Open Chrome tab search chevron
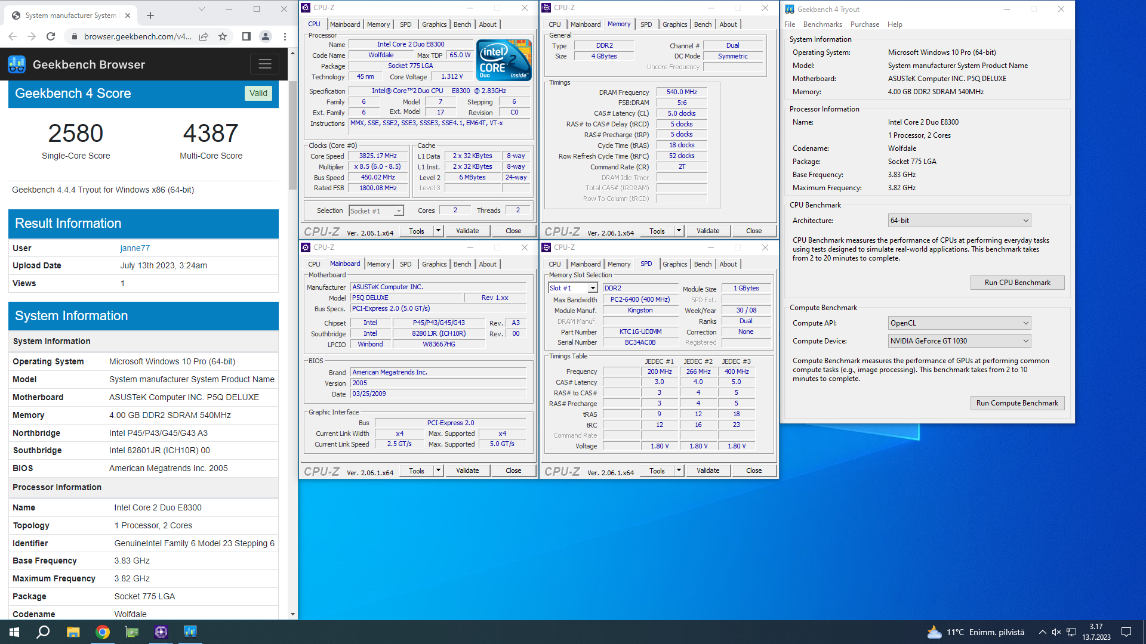The width and height of the screenshot is (1146, 644). pos(202,9)
